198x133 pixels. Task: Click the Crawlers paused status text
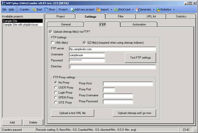coord(12,130)
